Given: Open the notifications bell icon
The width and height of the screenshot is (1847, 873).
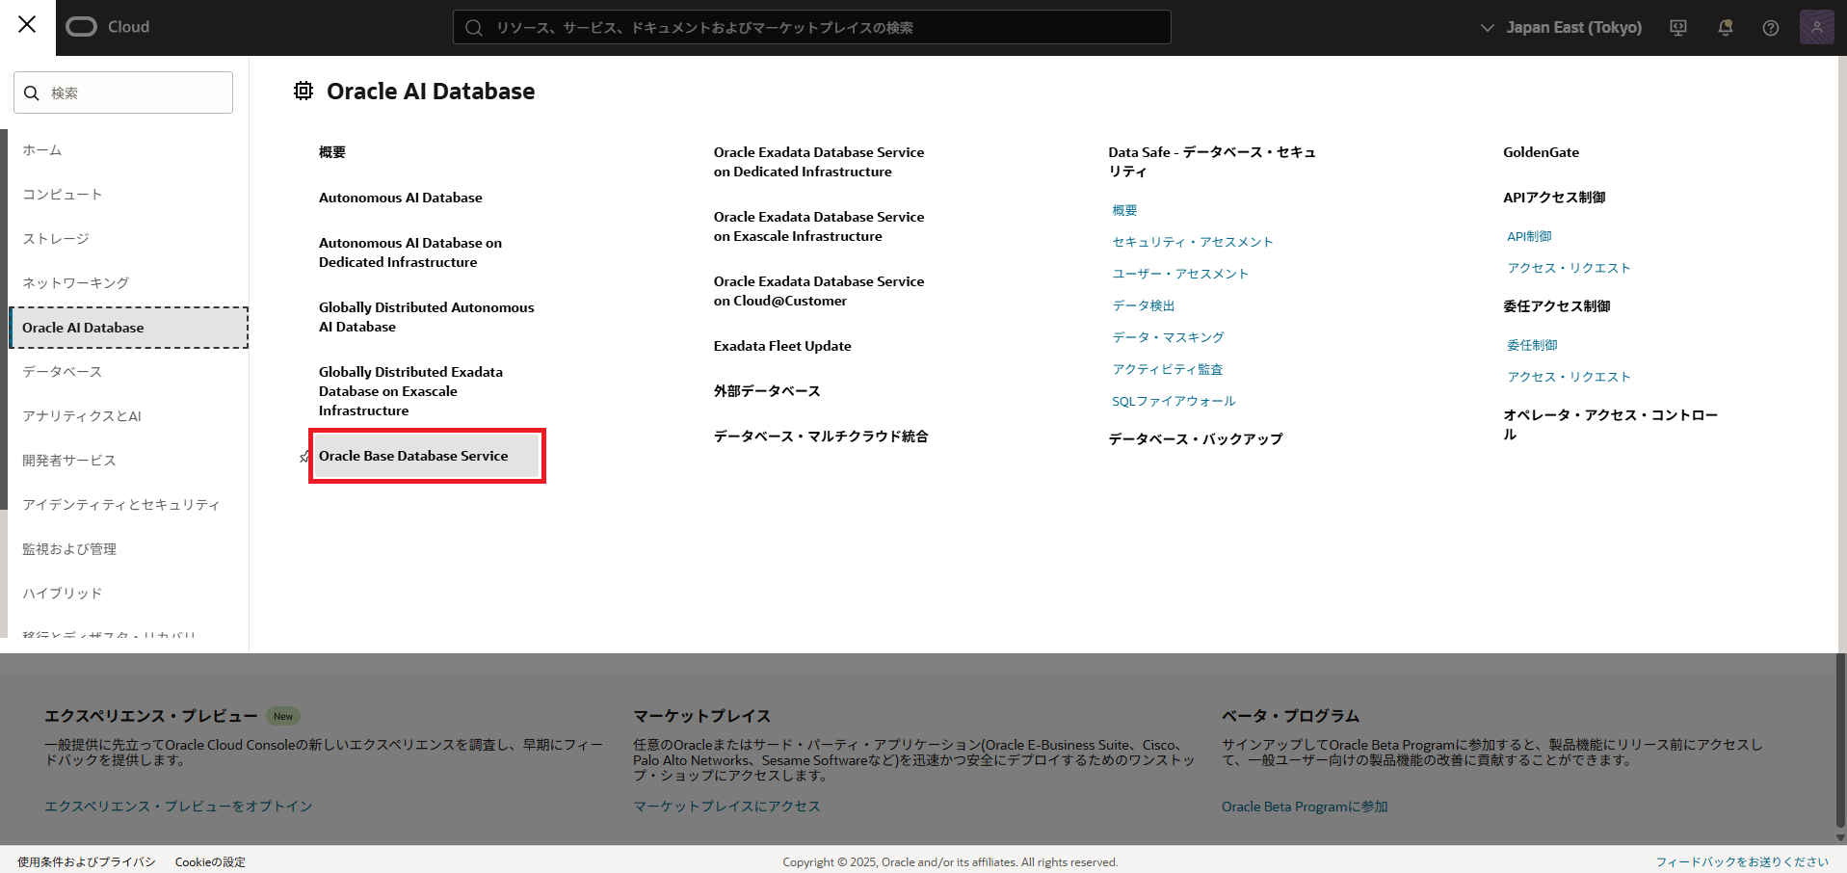Looking at the screenshot, I should [x=1724, y=27].
